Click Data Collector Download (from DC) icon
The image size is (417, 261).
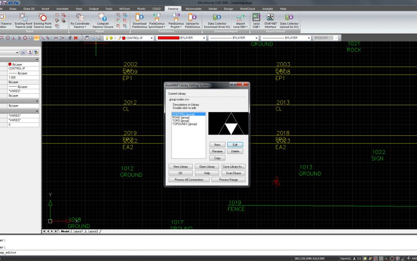[x=217, y=17]
